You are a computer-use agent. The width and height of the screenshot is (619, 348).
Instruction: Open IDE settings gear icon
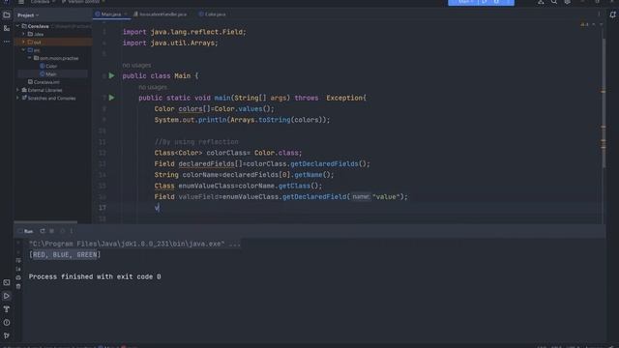coord(568,2)
